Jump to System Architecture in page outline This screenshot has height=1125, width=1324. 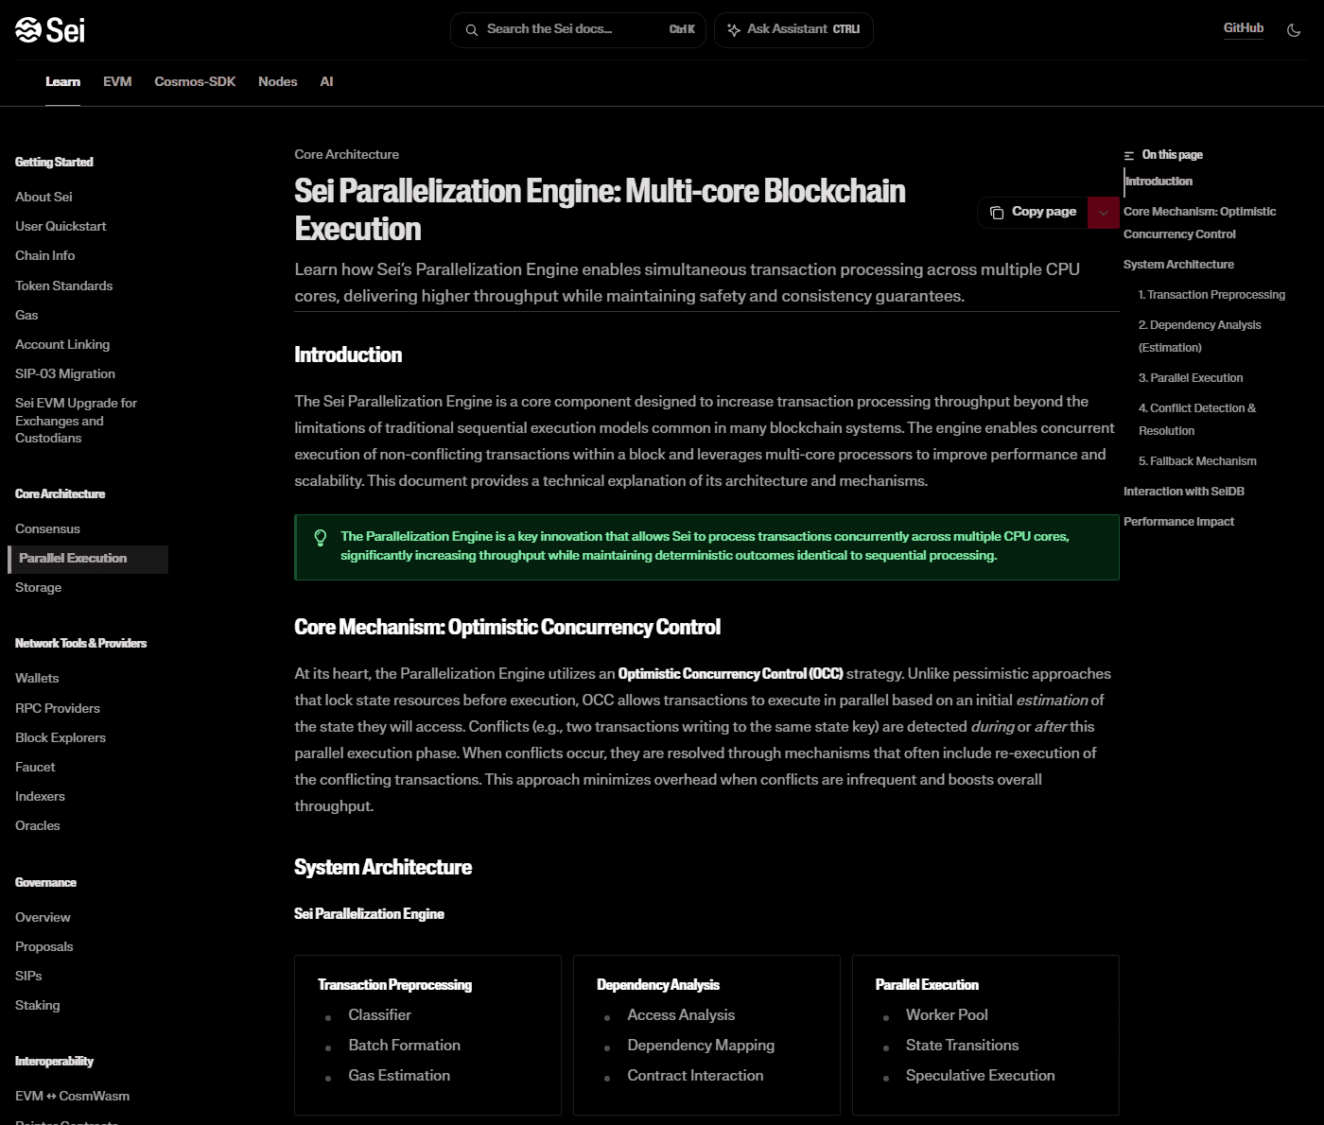1178,265
